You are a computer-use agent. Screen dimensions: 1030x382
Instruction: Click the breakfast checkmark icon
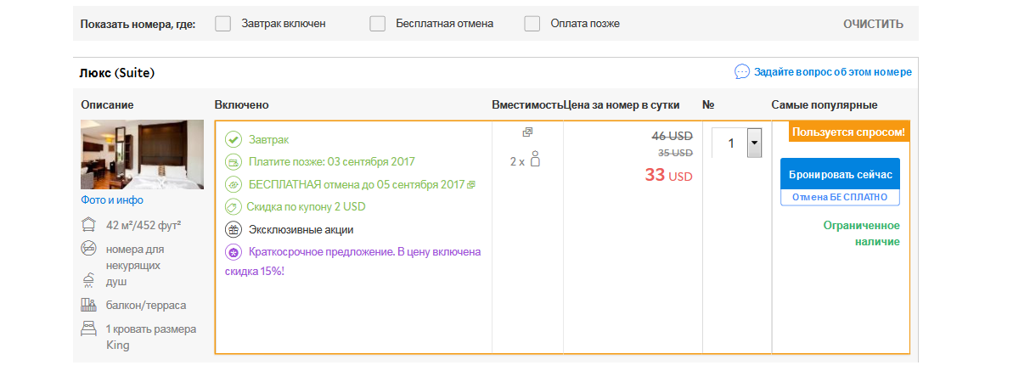click(234, 139)
